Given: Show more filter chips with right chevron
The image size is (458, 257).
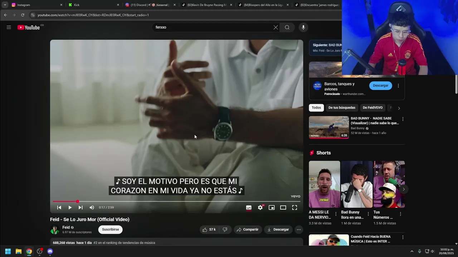Looking at the screenshot, I should [399, 108].
